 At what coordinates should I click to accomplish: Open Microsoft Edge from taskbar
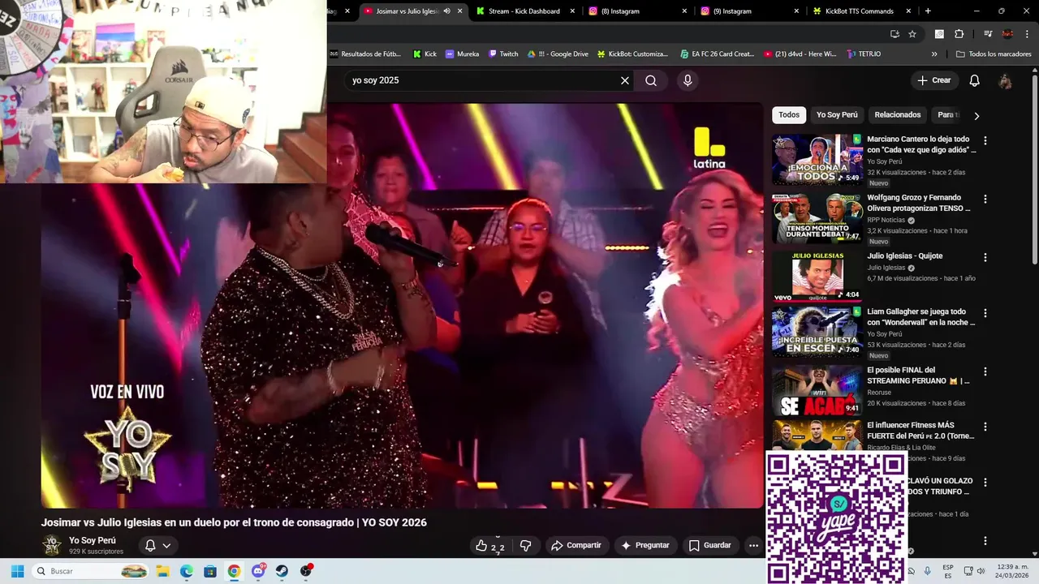pyautogui.click(x=186, y=571)
